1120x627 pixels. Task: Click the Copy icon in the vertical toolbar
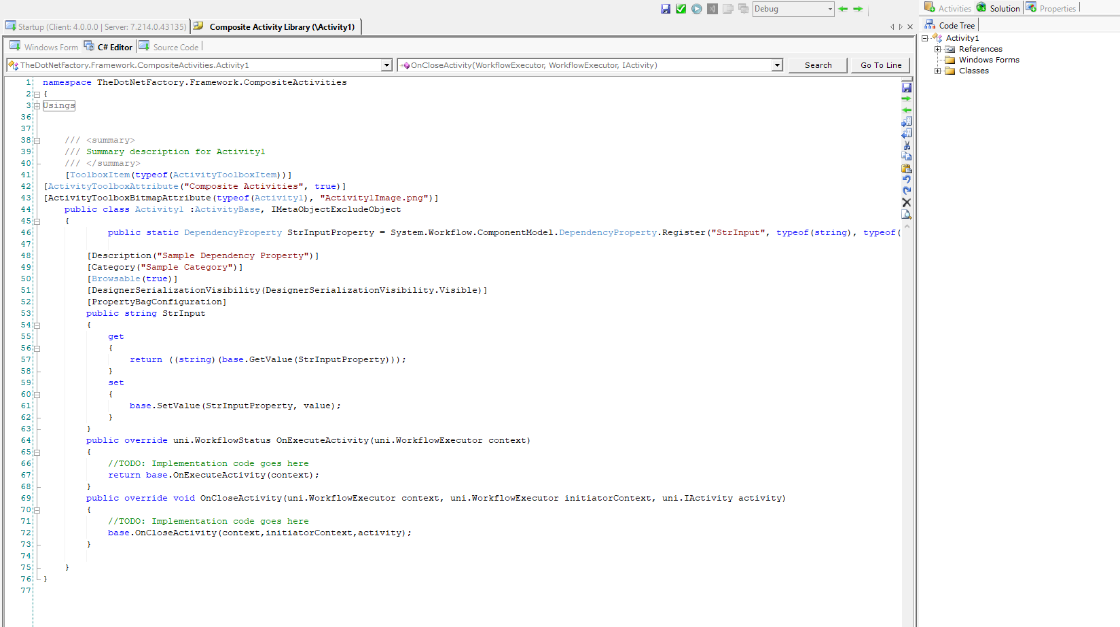(907, 156)
